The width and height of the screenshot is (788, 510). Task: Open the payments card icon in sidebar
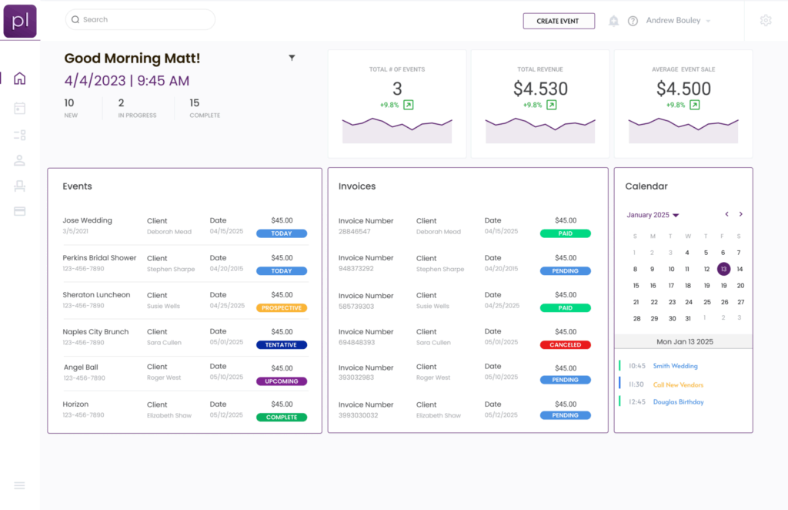pos(20,211)
